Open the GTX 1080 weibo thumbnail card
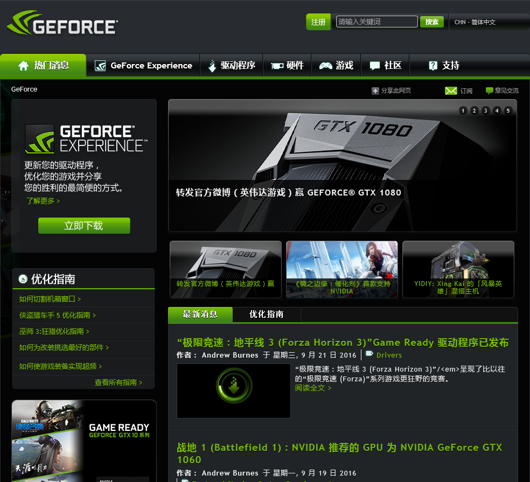The image size is (530, 482). (226, 269)
